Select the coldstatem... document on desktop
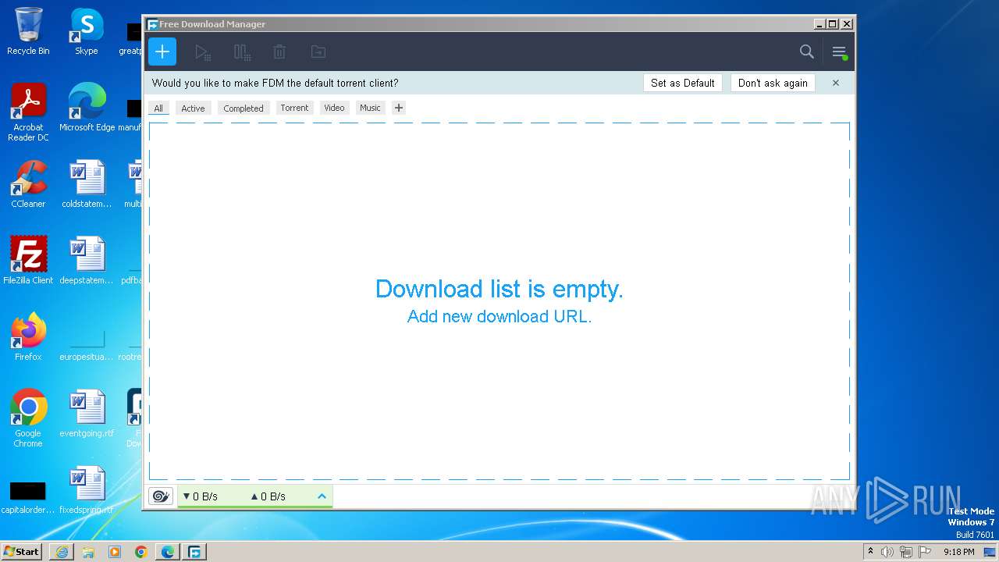The width and height of the screenshot is (999, 562). pos(87,184)
